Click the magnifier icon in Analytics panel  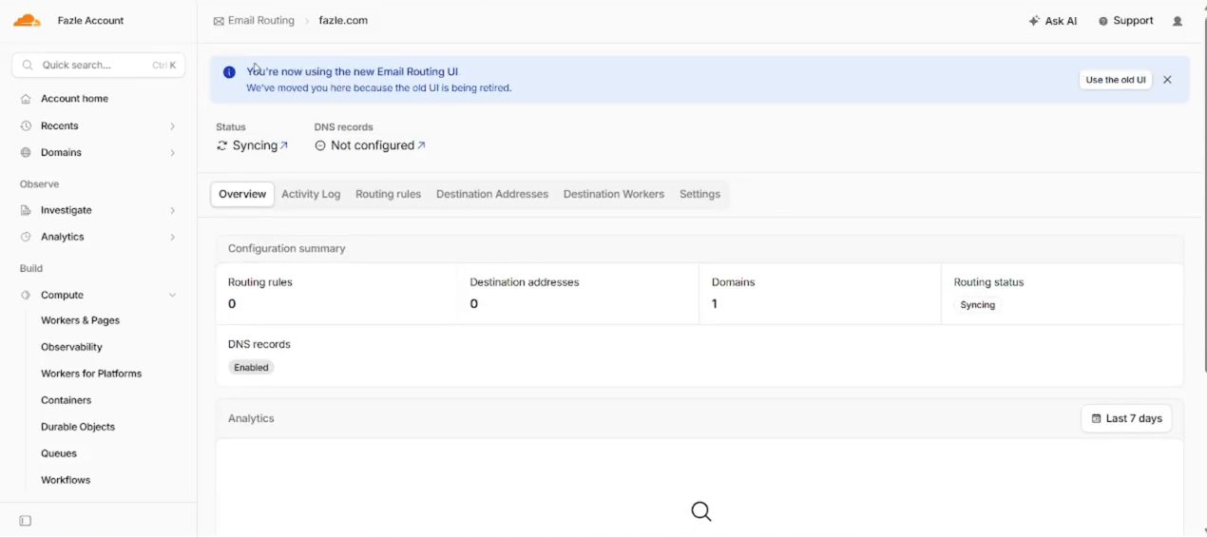pos(701,511)
